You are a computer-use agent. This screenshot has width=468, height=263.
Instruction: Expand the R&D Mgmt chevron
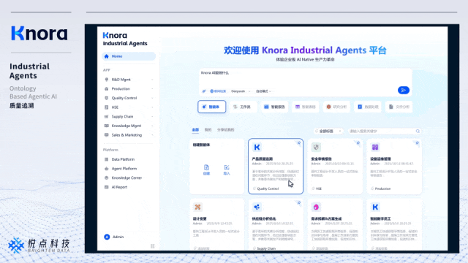[x=152, y=80]
